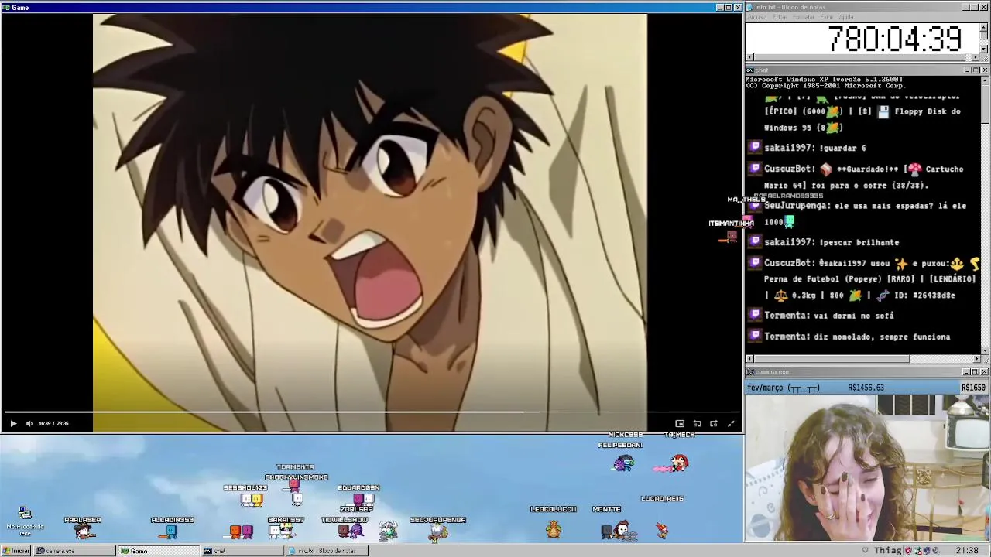The width and height of the screenshot is (991, 557).
Task: Click the PABLASEA character sprite
Action: click(x=83, y=531)
